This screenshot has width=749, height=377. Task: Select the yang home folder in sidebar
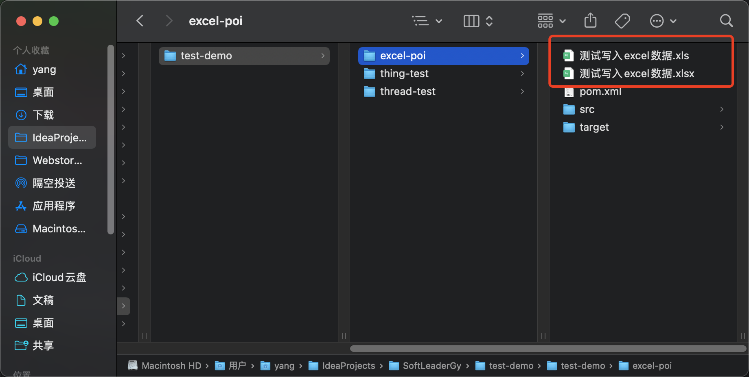(44, 69)
